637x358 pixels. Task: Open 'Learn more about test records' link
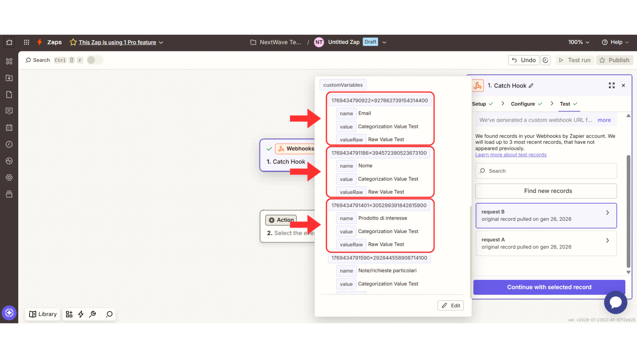[x=511, y=155]
